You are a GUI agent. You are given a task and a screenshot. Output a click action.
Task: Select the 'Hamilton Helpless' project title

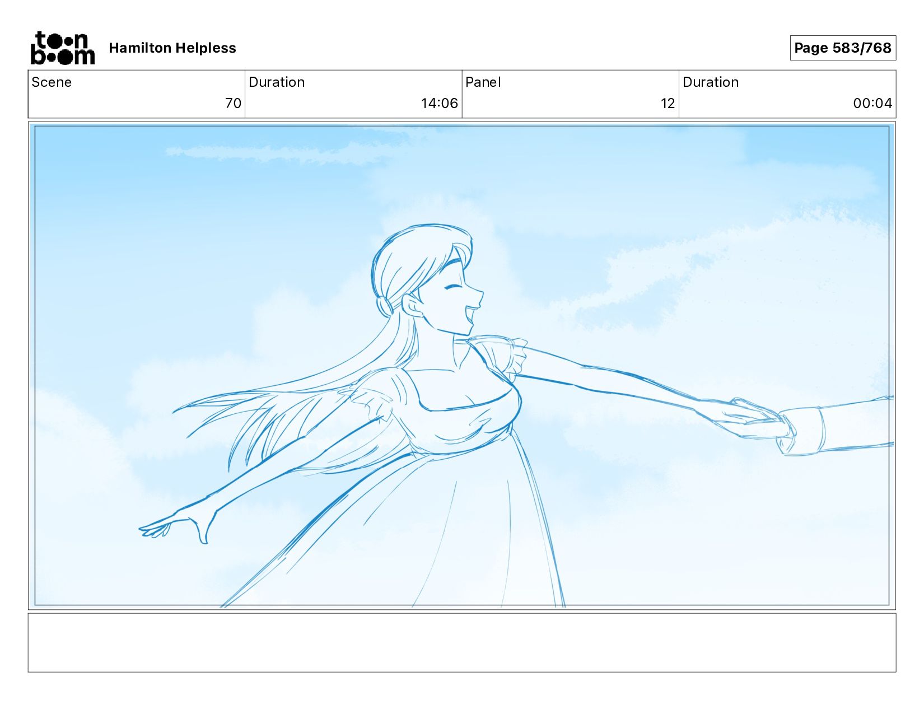[172, 48]
